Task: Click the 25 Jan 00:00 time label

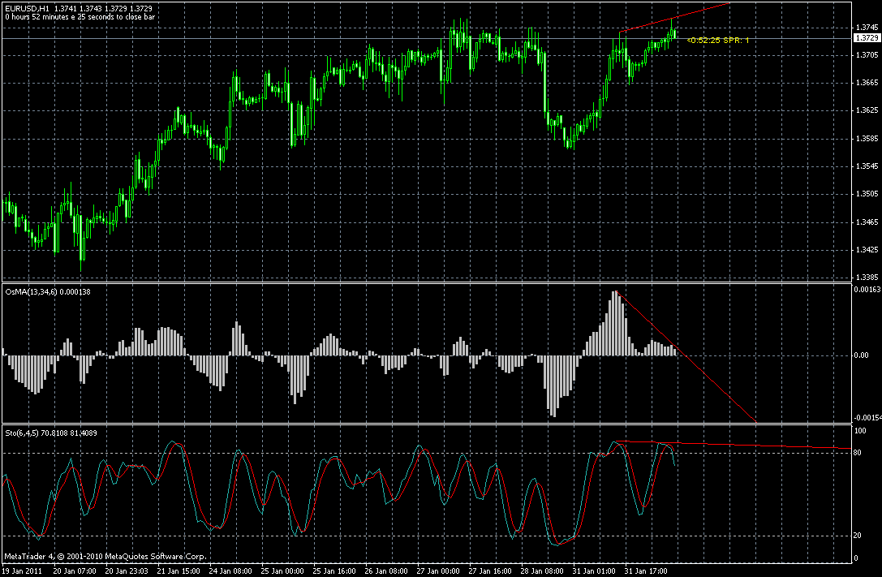Action: [x=282, y=571]
